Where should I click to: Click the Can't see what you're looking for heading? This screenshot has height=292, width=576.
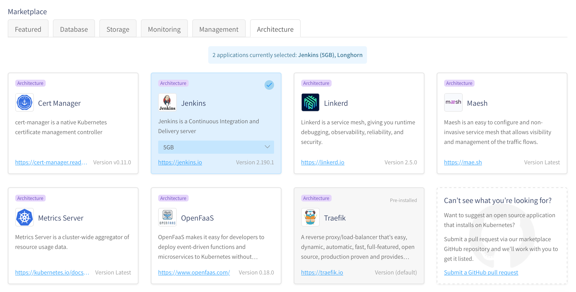coord(498,200)
